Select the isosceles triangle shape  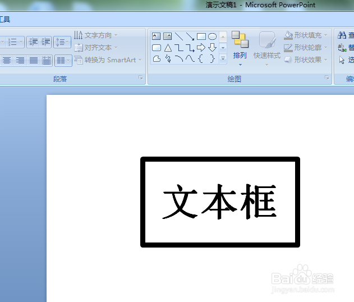click(x=168, y=48)
